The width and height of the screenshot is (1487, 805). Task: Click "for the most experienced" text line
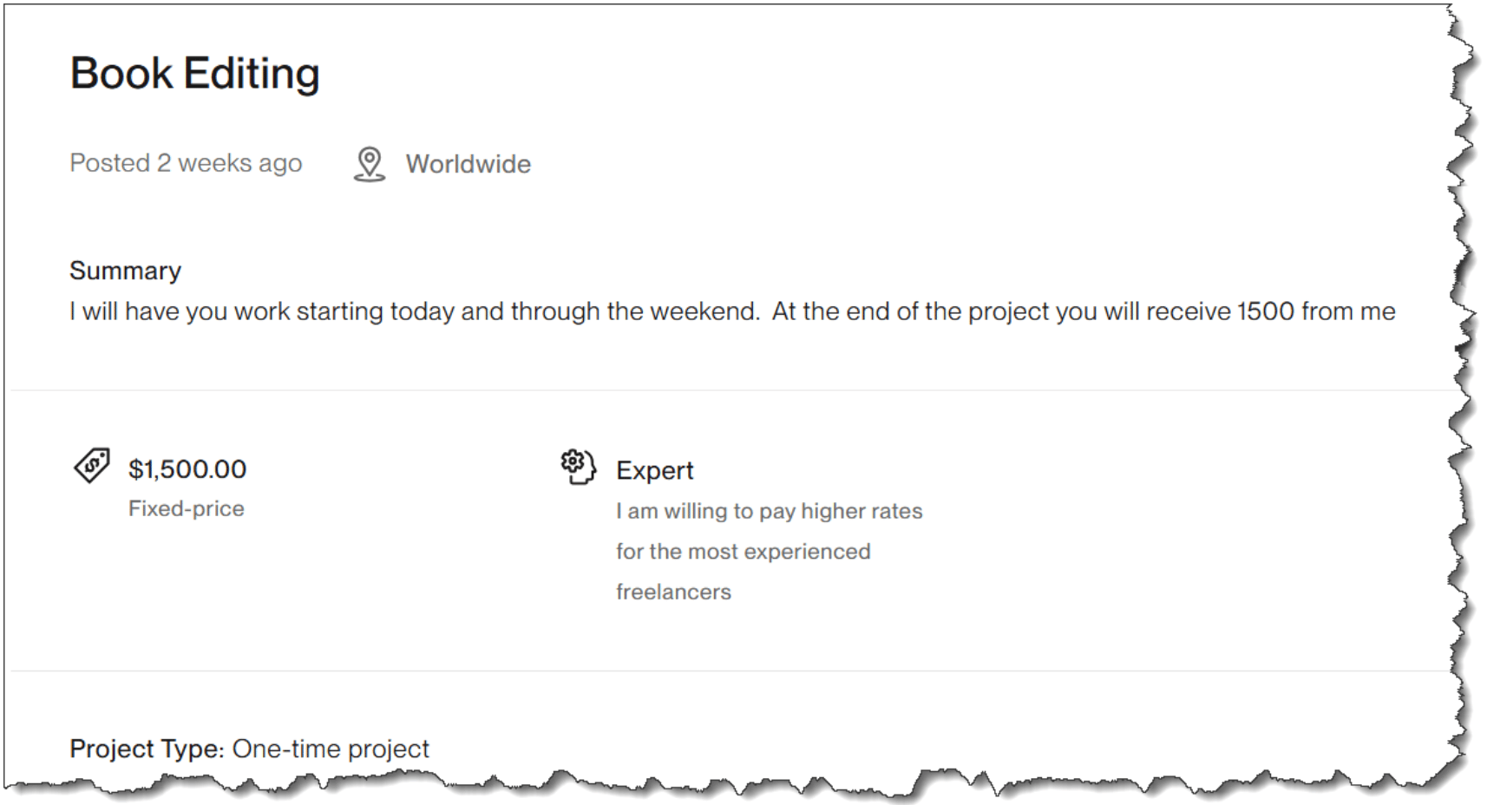(743, 552)
